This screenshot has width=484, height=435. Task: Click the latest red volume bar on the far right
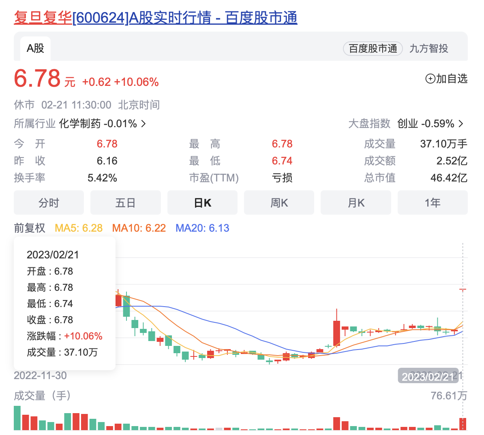tap(463, 424)
